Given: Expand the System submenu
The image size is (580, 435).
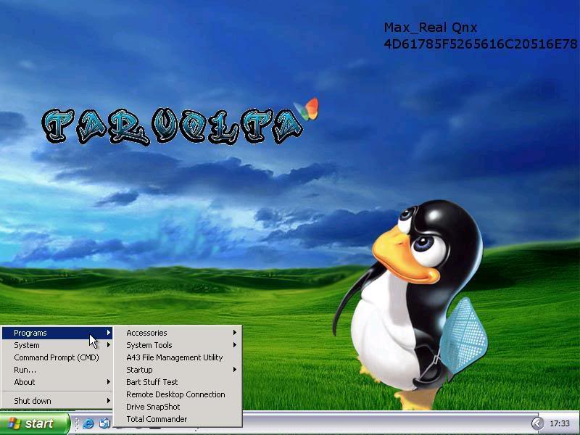Looking at the screenshot, I should pos(57,345).
